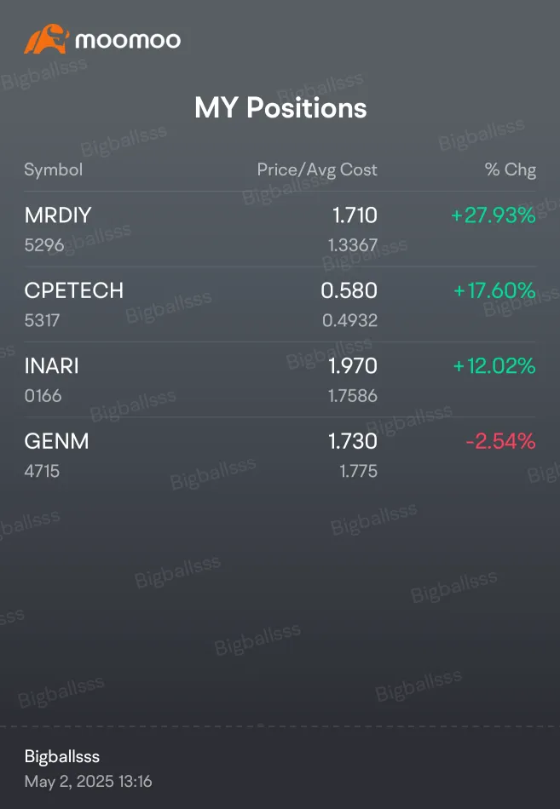Click MRDIY +27.93% change value
The image size is (560, 809).
(x=494, y=215)
